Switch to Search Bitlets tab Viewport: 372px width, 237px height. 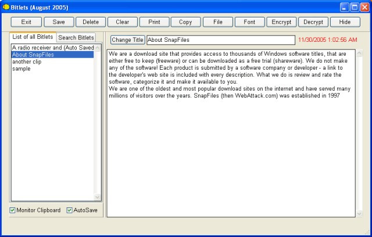[76, 37]
